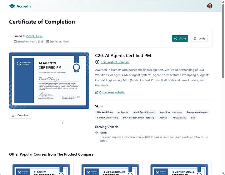
Task: Click the ribbon badge on the certificate
Action: click(76, 64)
